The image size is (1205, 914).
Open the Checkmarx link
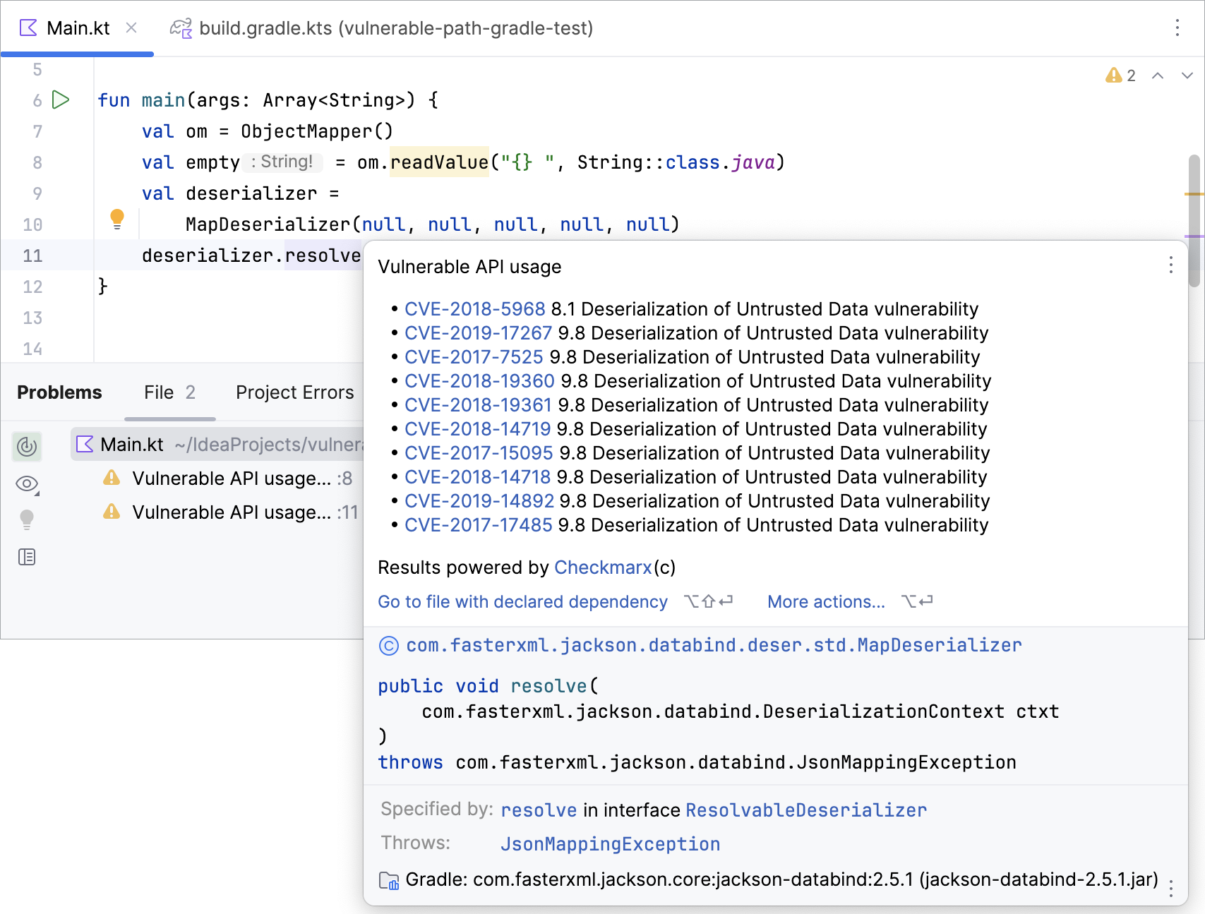(x=604, y=567)
